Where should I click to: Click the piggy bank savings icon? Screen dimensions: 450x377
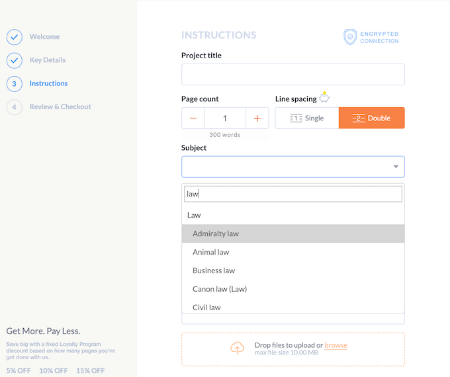tap(324, 98)
